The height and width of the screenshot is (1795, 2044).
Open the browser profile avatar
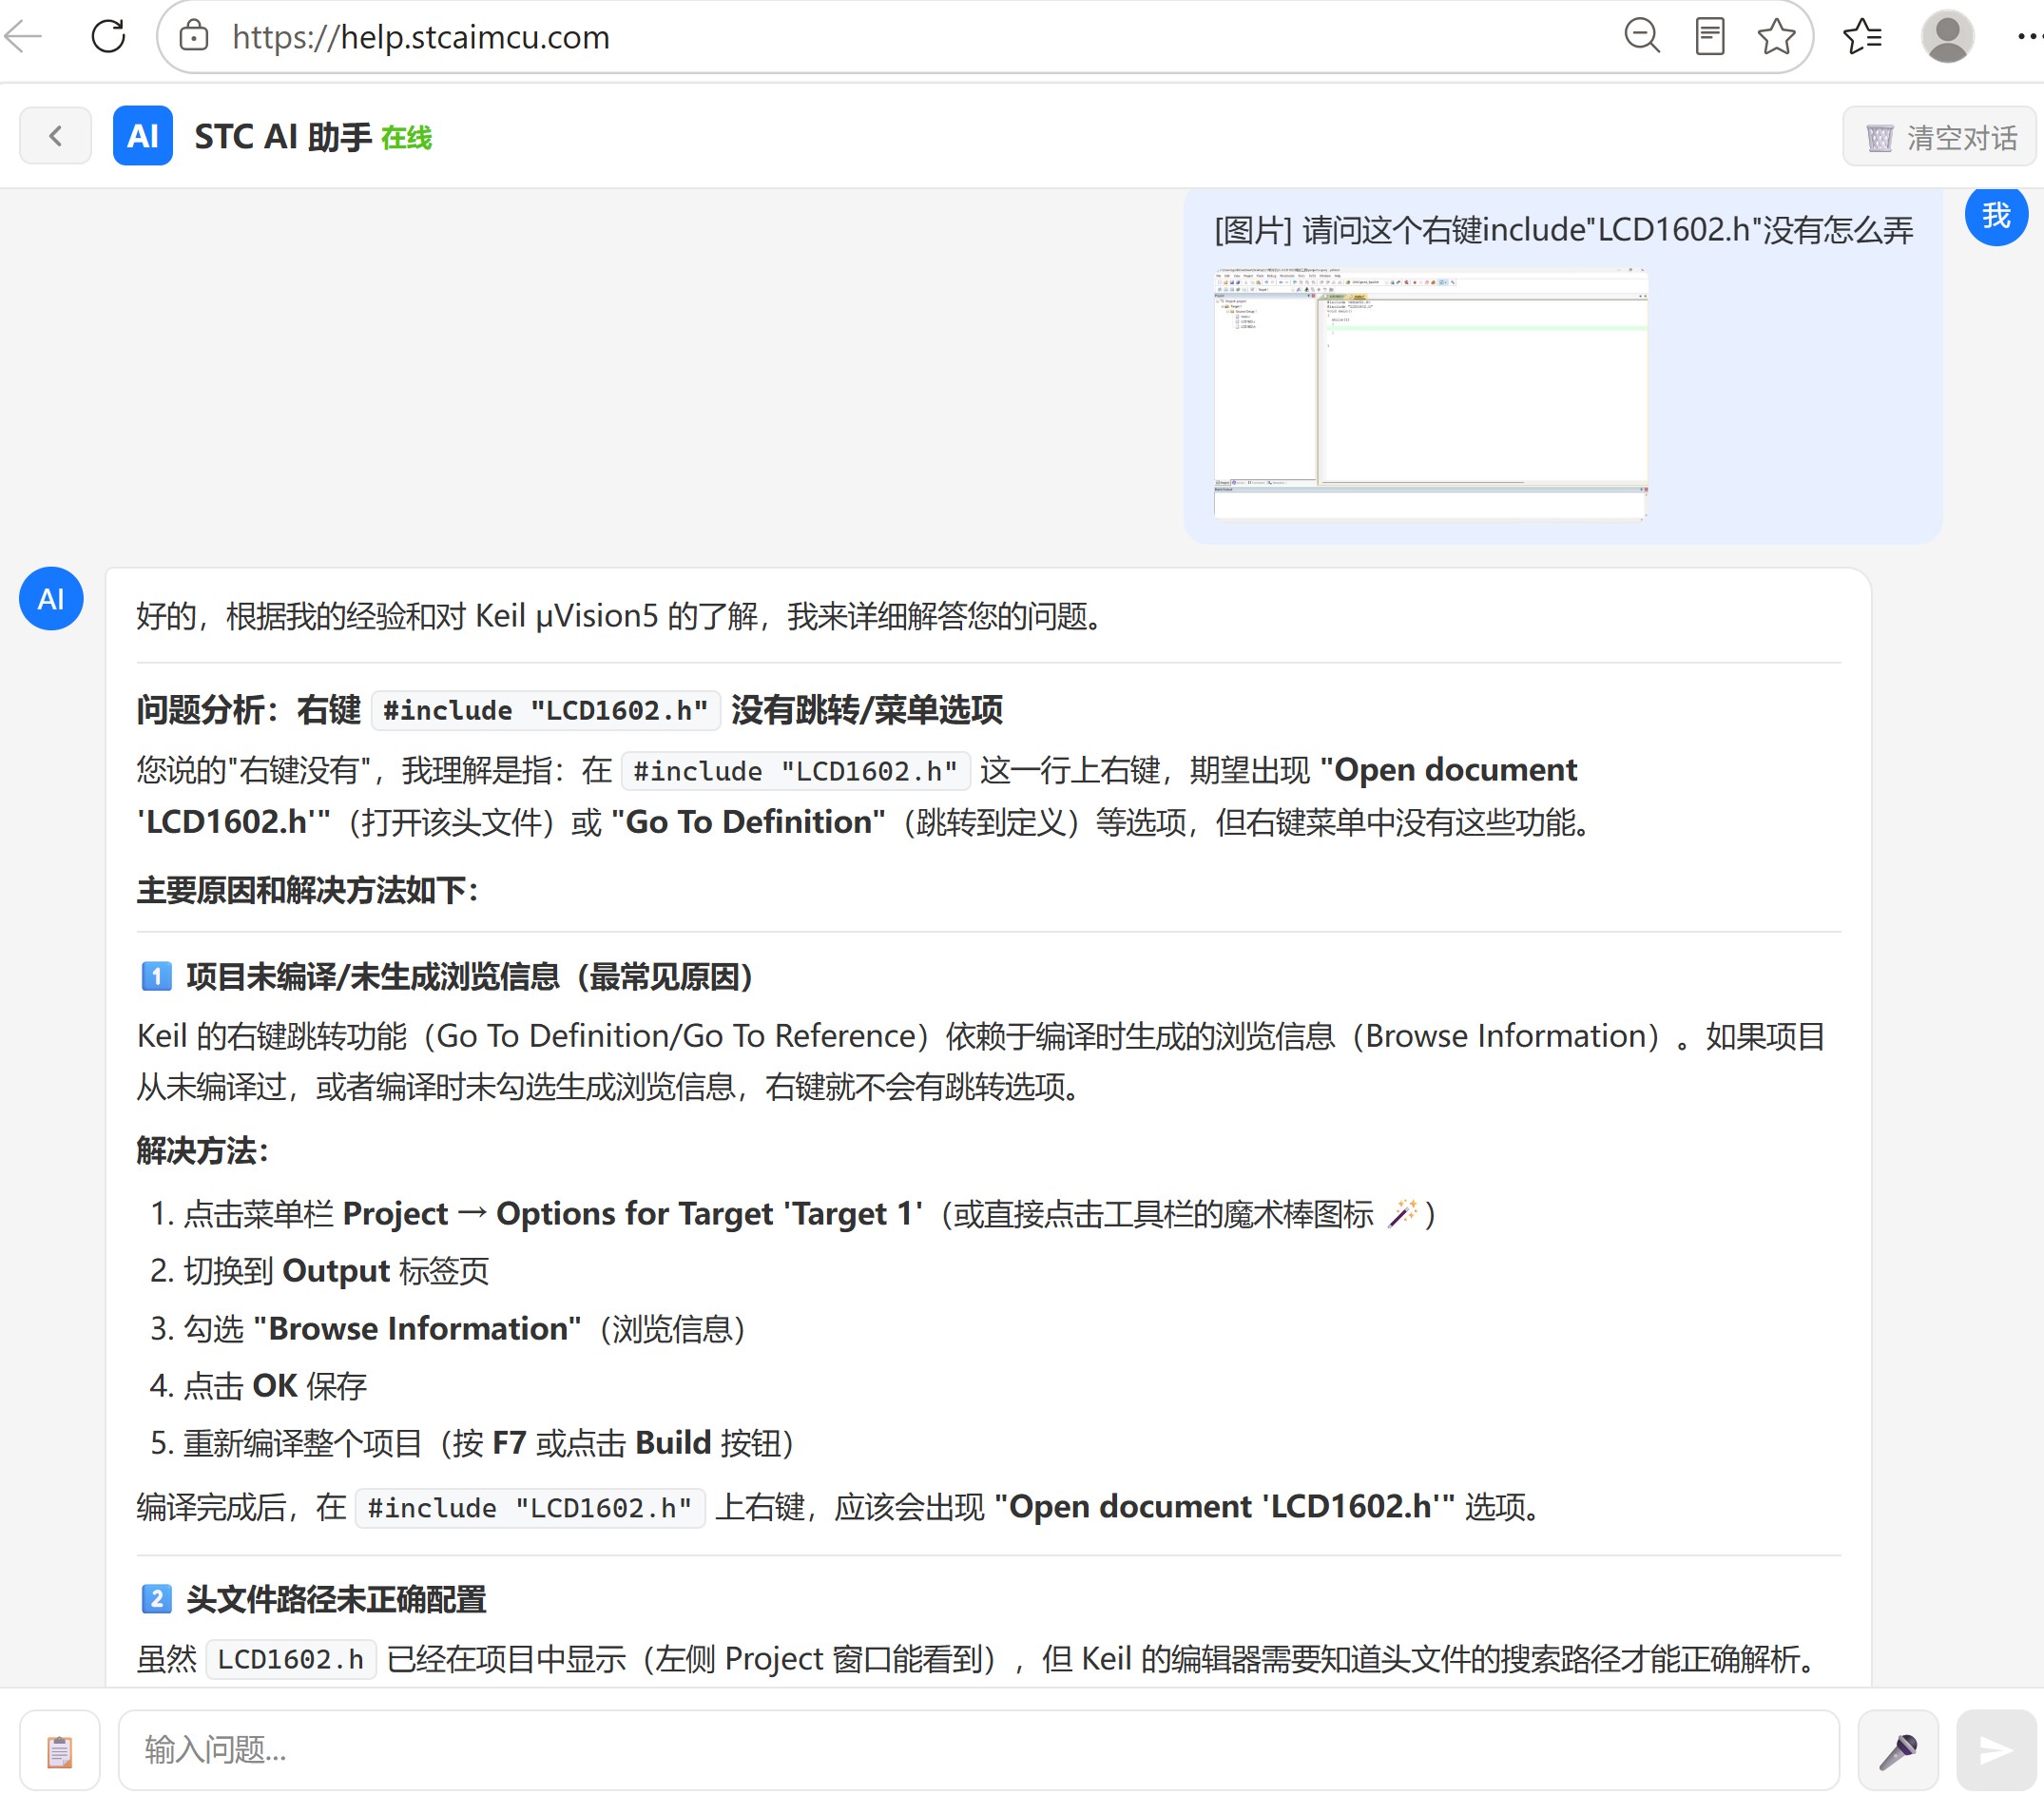click(x=1947, y=37)
